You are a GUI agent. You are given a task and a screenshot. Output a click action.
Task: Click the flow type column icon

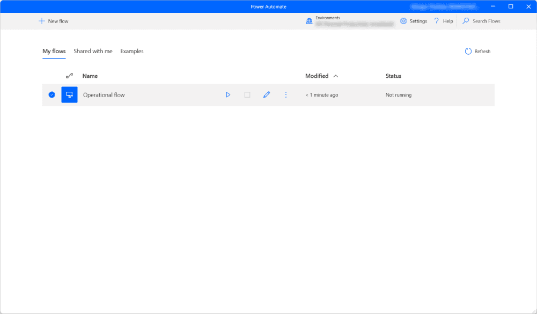click(x=69, y=76)
